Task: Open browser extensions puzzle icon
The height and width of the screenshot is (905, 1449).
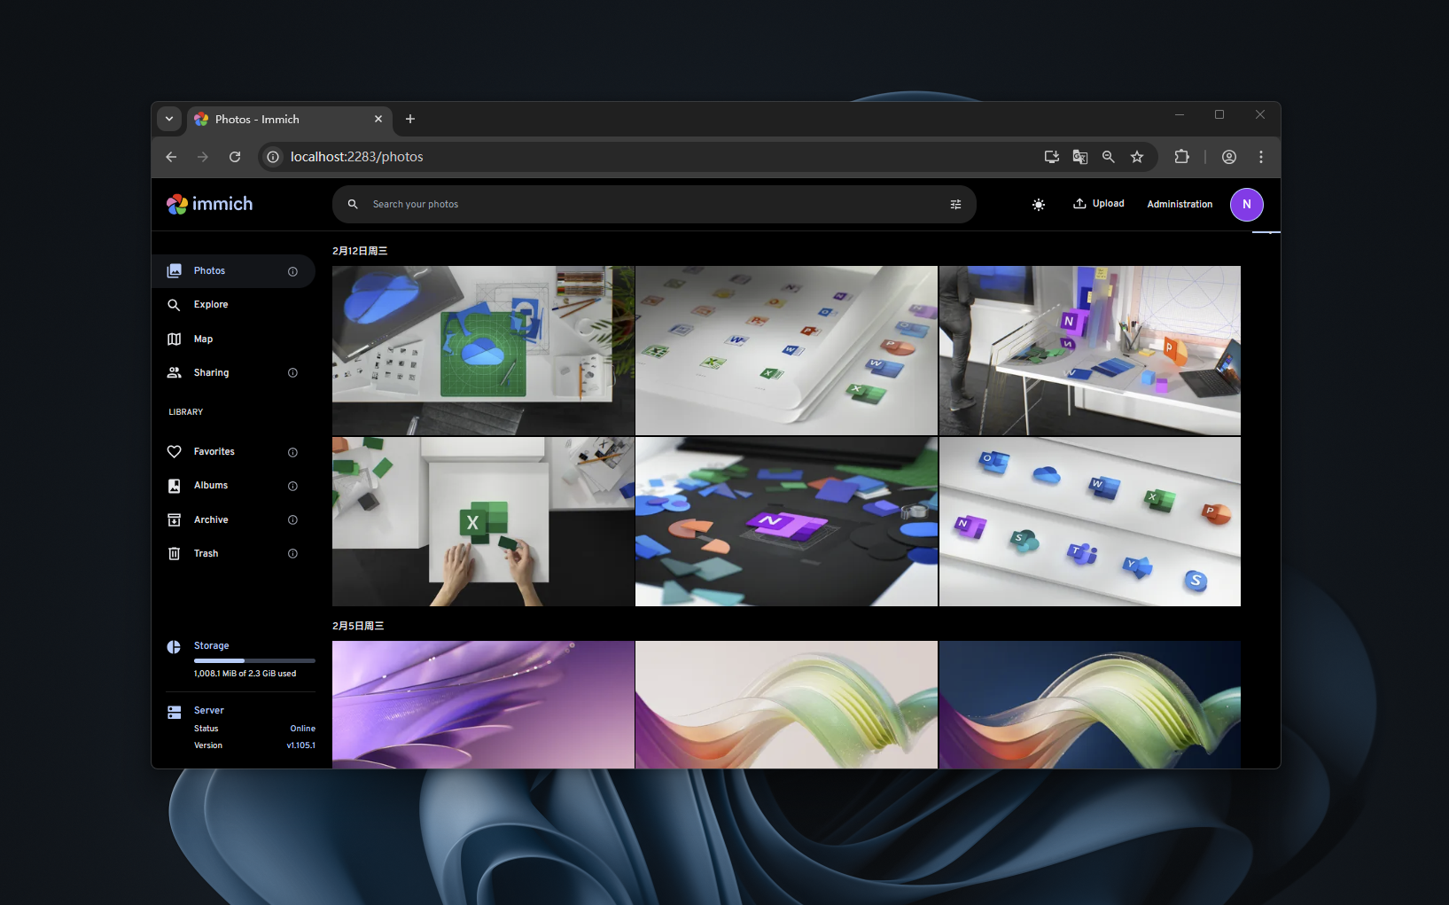Action: pos(1181,157)
